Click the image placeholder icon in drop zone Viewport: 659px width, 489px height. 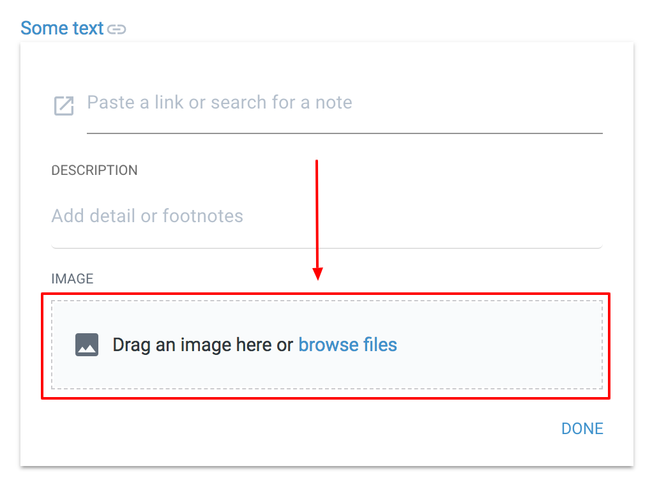[87, 345]
